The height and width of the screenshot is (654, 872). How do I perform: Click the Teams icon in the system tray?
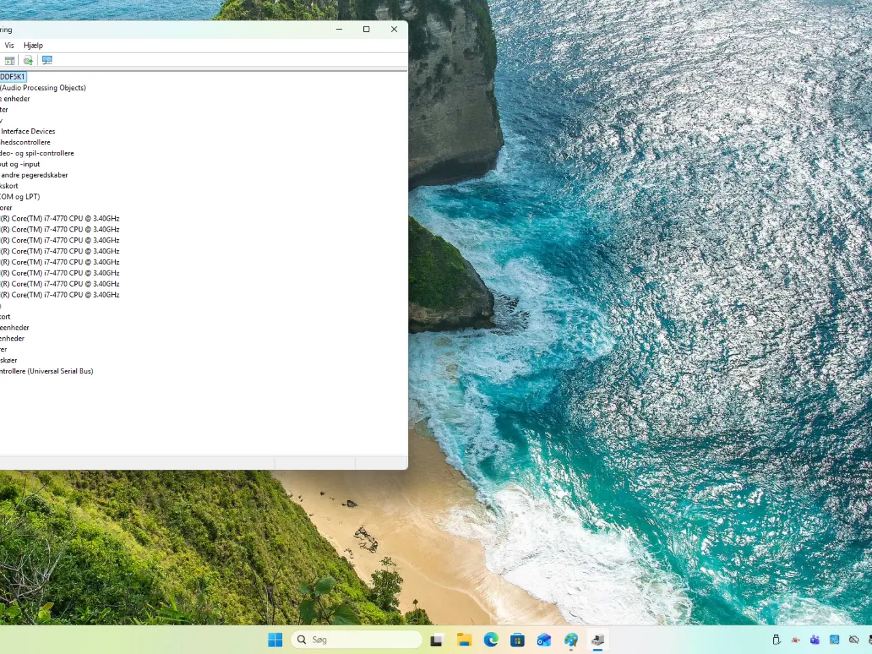[x=815, y=639]
